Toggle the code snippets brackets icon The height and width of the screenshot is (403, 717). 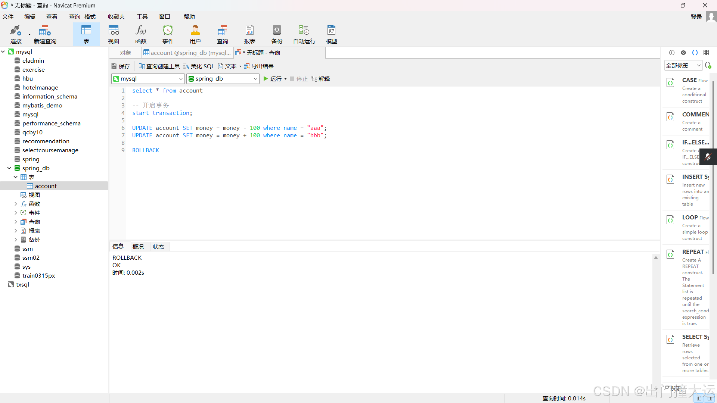coord(695,53)
